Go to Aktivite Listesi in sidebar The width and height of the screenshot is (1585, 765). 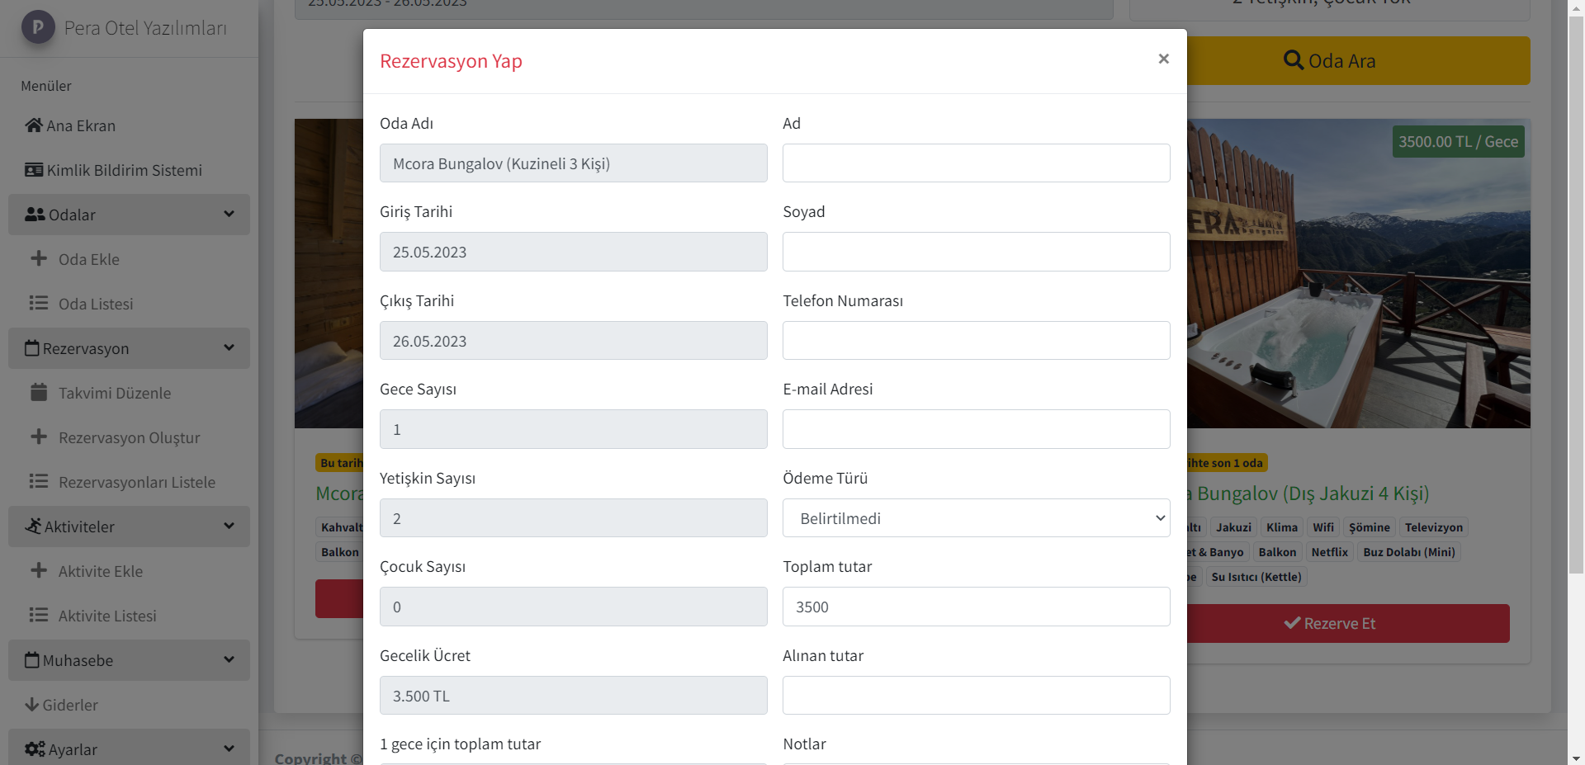click(x=107, y=616)
